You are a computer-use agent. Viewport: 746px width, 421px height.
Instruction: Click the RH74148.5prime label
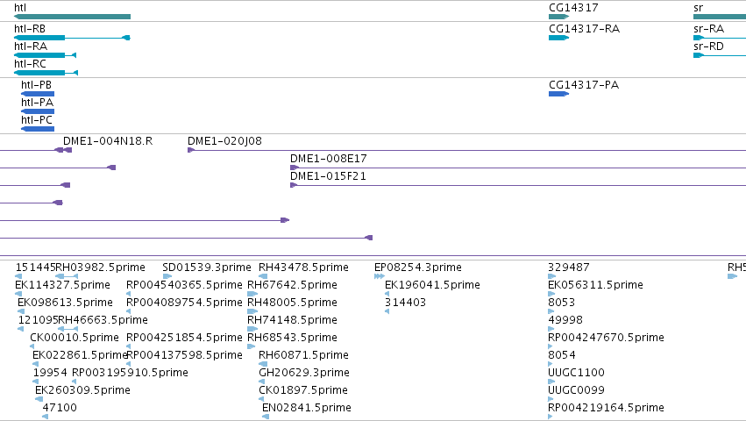[x=292, y=320]
